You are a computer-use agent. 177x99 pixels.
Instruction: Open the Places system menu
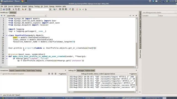[17, 1]
